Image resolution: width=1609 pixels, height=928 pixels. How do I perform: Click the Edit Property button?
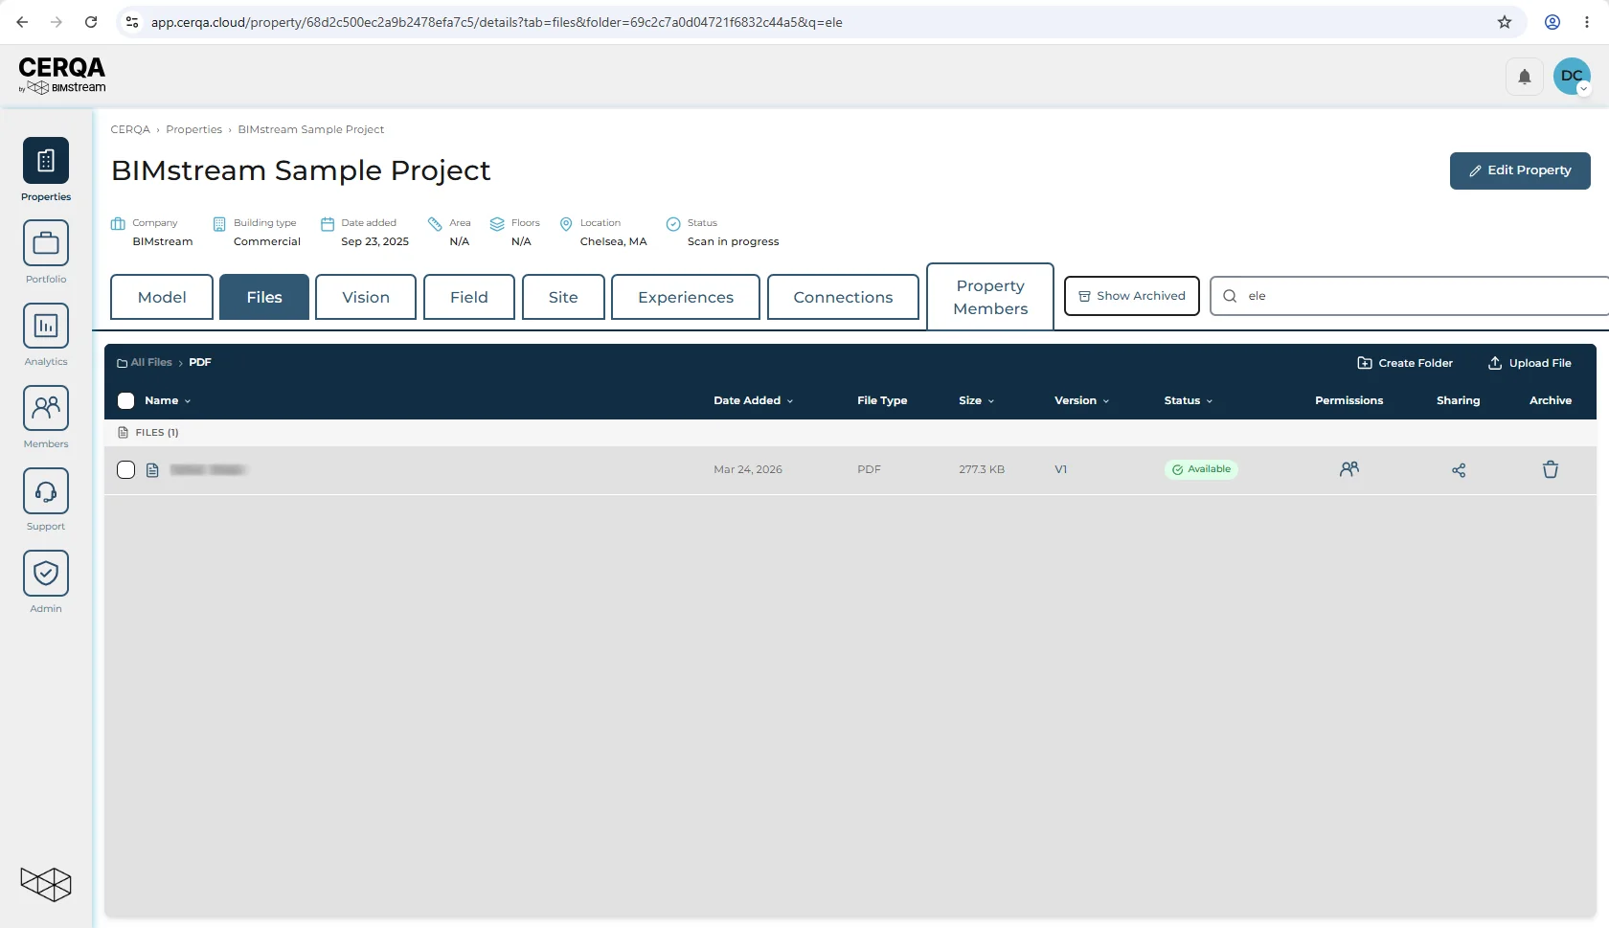(x=1520, y=170)
